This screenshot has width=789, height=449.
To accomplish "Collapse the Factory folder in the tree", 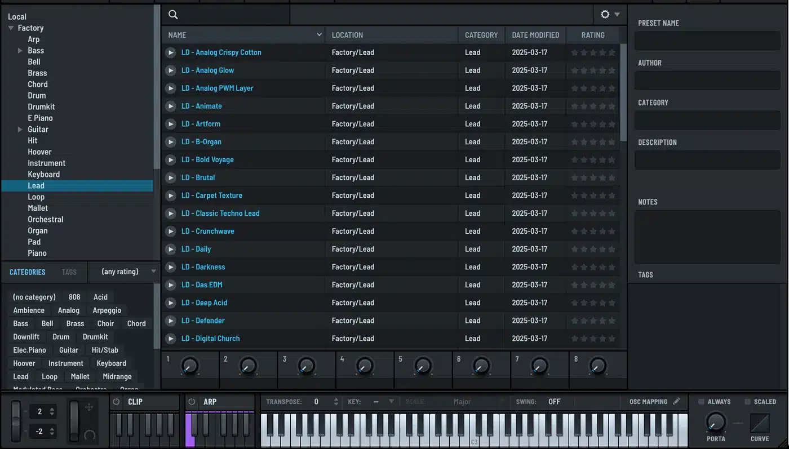I will pyautogui.click(x=11, y=28).
